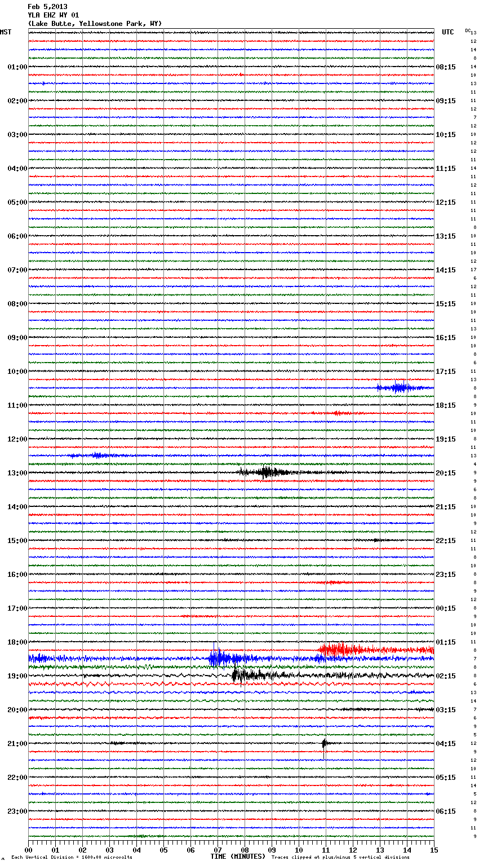The image size is (479, 865).
Task: Click the "Each Vertical Division" microvolts footnote
Action: click(72, 857)
